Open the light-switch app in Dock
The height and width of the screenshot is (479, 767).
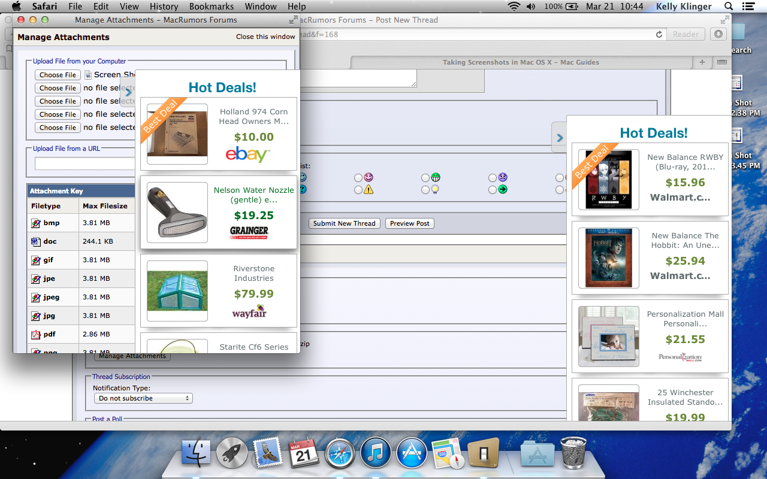[x=484, y=453]
